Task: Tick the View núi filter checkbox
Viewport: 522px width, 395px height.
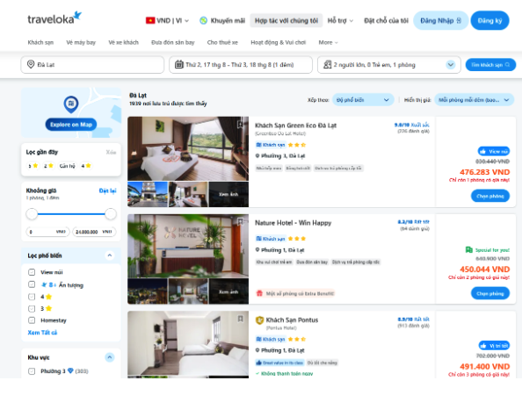Action: 32,272
